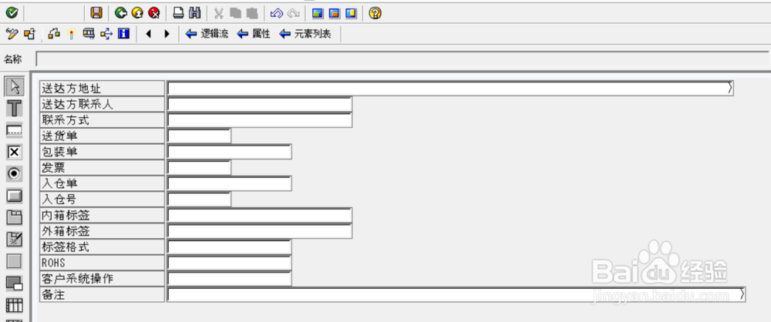Click the input field next to 送货单

pyautogui.click(x=199, y=136)
